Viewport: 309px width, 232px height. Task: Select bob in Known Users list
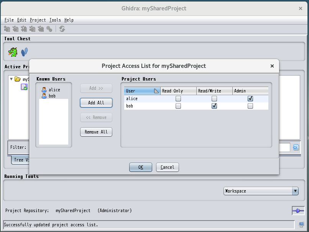(54, 96)
